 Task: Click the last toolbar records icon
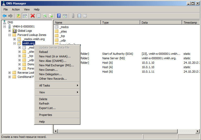pos(85,16)
